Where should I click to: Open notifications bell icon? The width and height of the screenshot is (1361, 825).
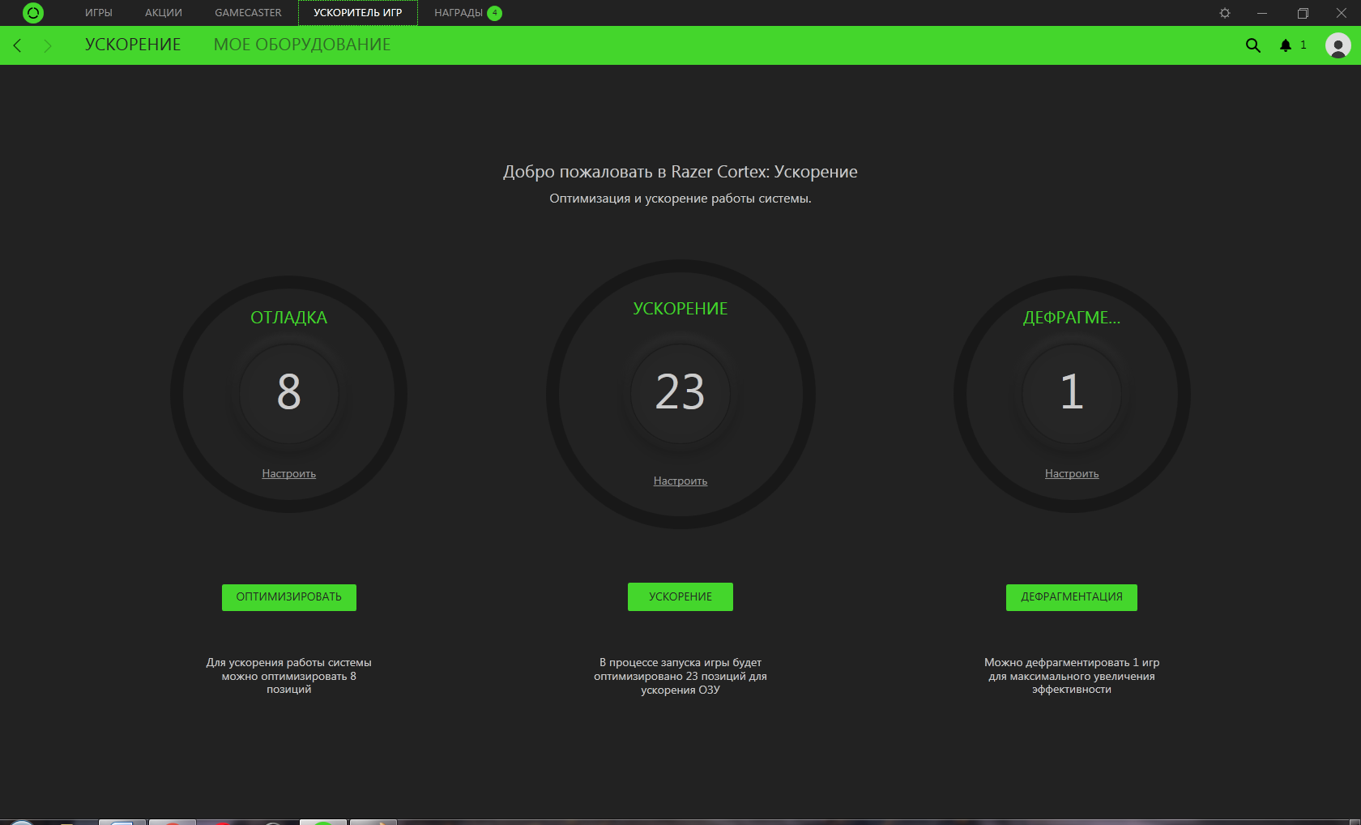pos(1286,45)
